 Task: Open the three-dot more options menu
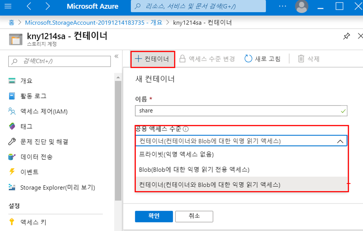tap(282, 6)
